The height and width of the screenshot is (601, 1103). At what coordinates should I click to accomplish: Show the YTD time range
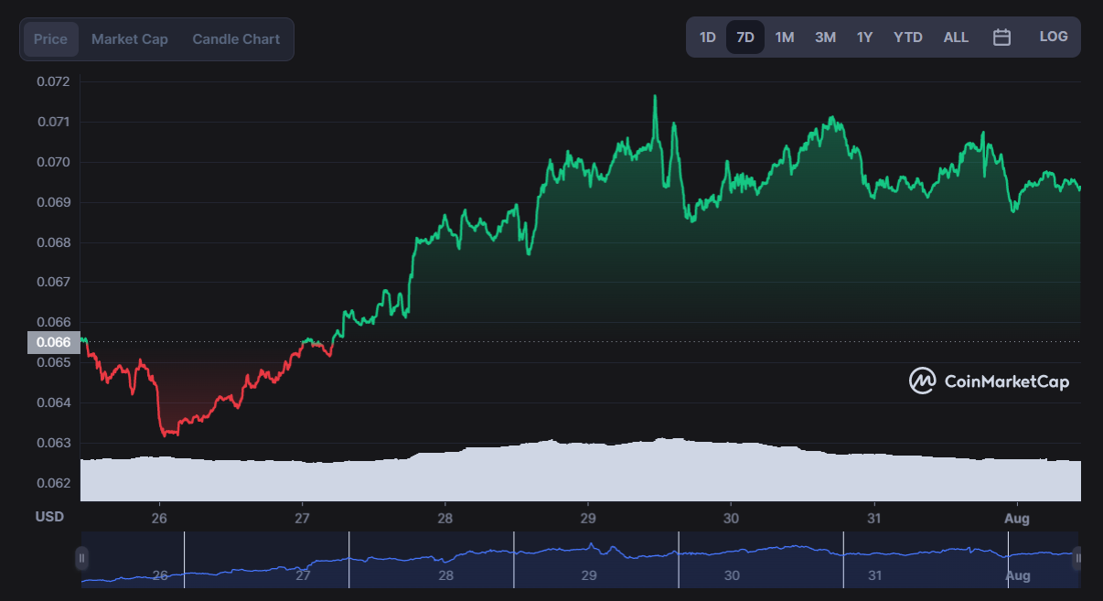pos(908,38)
